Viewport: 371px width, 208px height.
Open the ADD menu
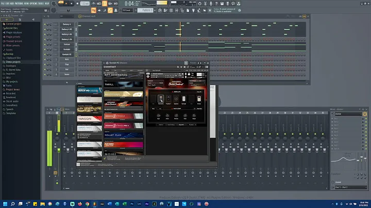pyautogui.click(x=12, y=4)
